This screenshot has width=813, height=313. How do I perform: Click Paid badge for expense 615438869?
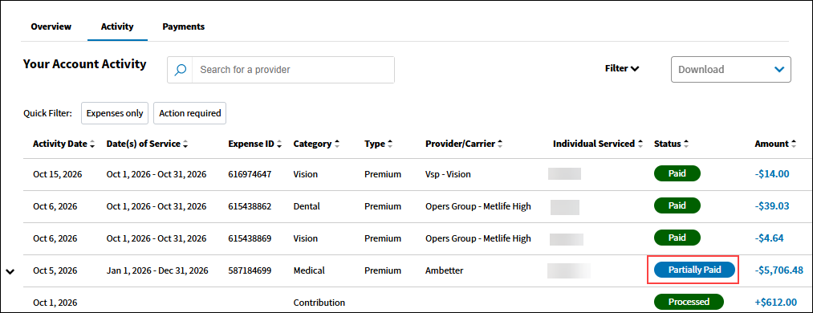[x=677, y=238]
